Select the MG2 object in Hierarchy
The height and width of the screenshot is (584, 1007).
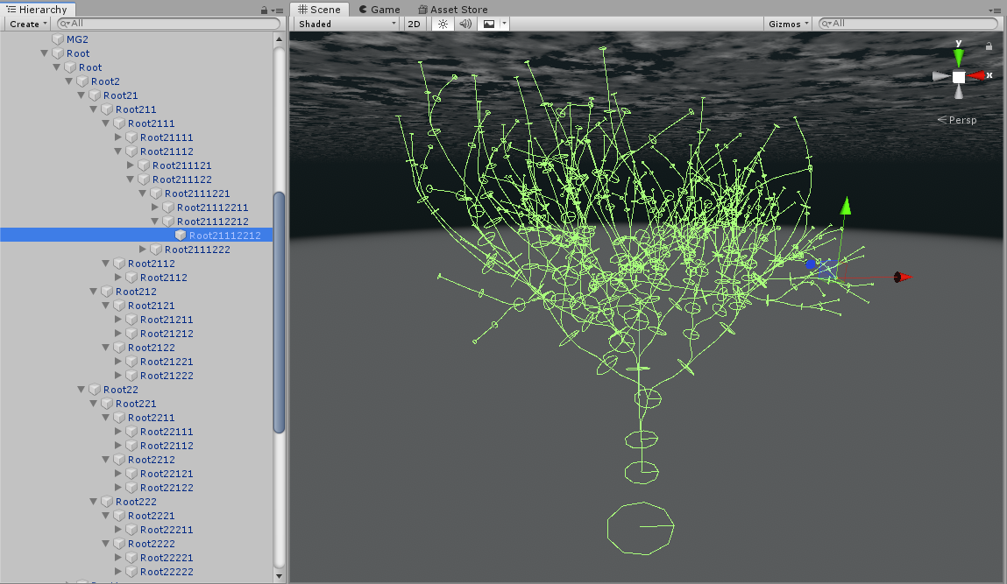pos(77,39)
